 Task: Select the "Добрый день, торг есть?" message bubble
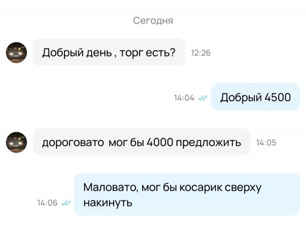(x=109, y=52)
